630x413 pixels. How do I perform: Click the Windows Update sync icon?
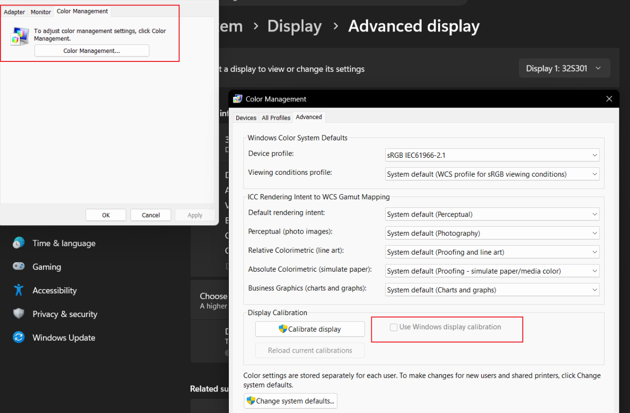[19, 337]
